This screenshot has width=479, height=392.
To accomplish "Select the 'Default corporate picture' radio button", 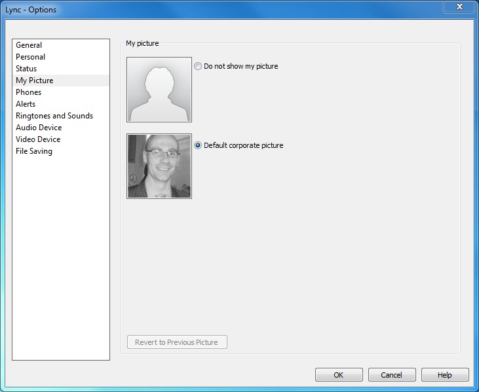I will (198, 145).
